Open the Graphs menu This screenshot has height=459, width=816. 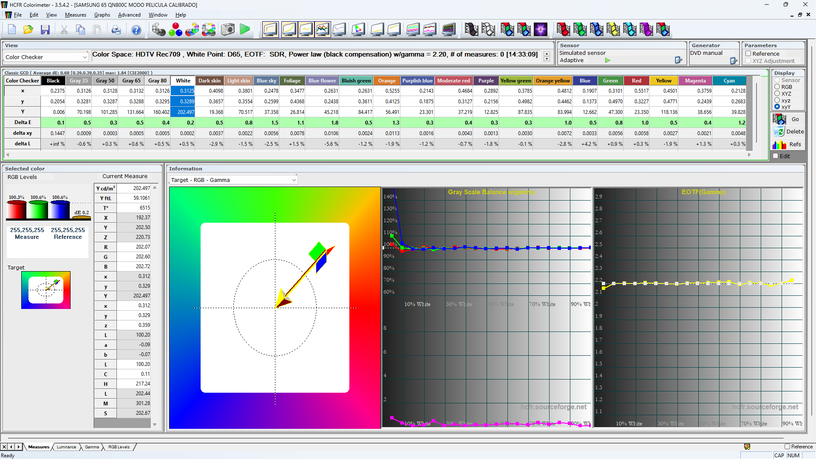(x=102, y=14)
